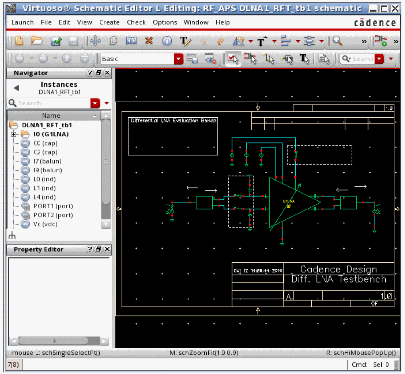405x374 pixels.
Task: Click the Name column header in Navigator
Action: (x=51, y=116)
